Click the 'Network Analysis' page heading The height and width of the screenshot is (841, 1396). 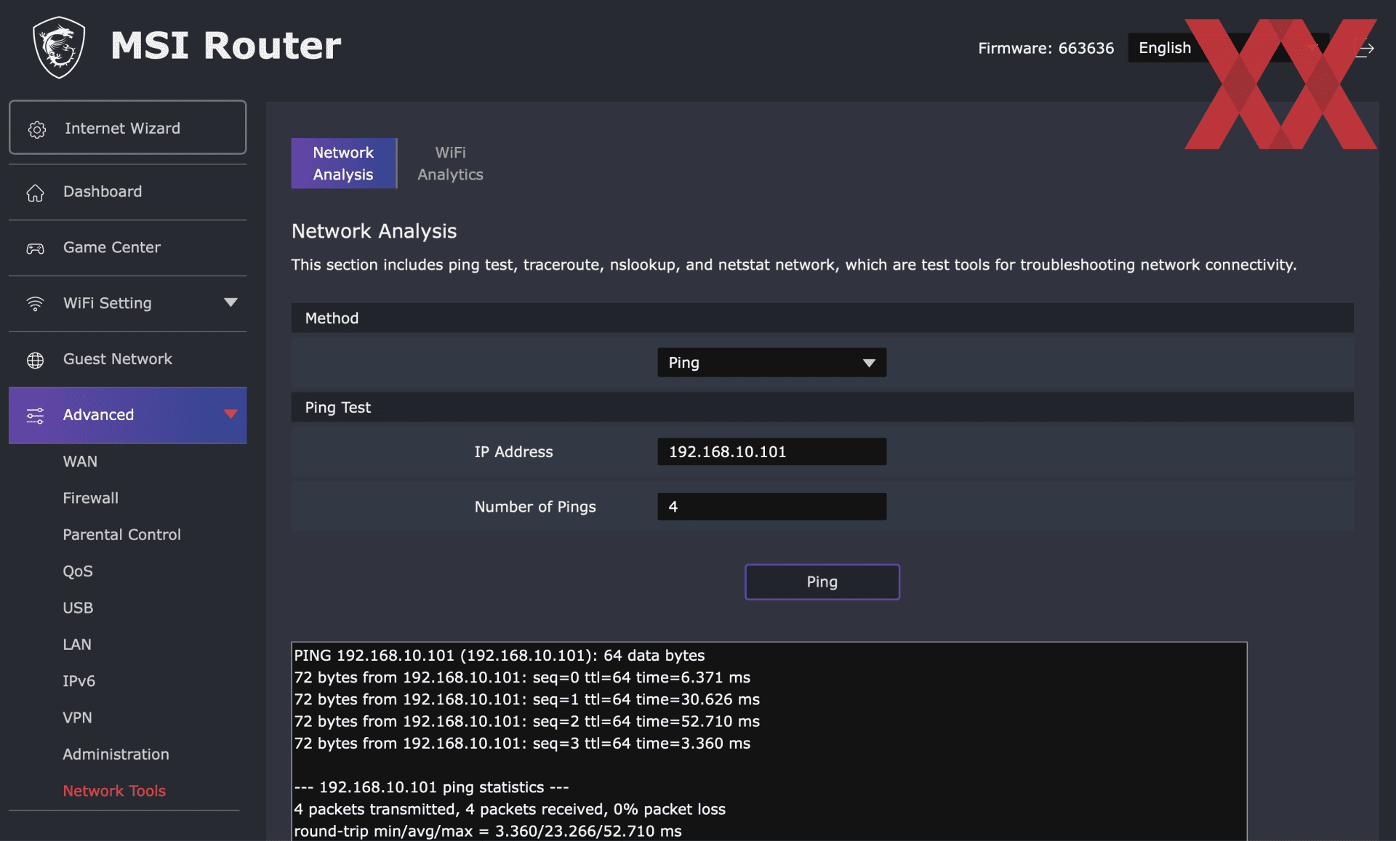(374, 231)
